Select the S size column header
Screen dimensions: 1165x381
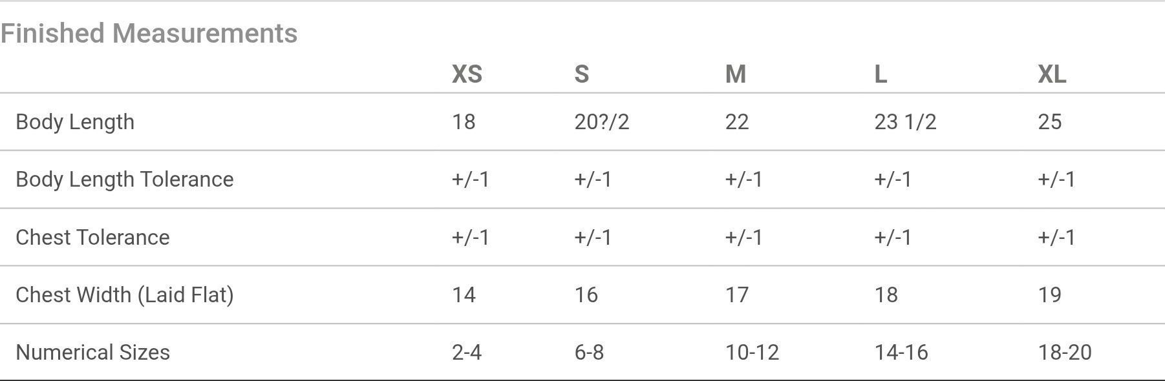(582, 74)
